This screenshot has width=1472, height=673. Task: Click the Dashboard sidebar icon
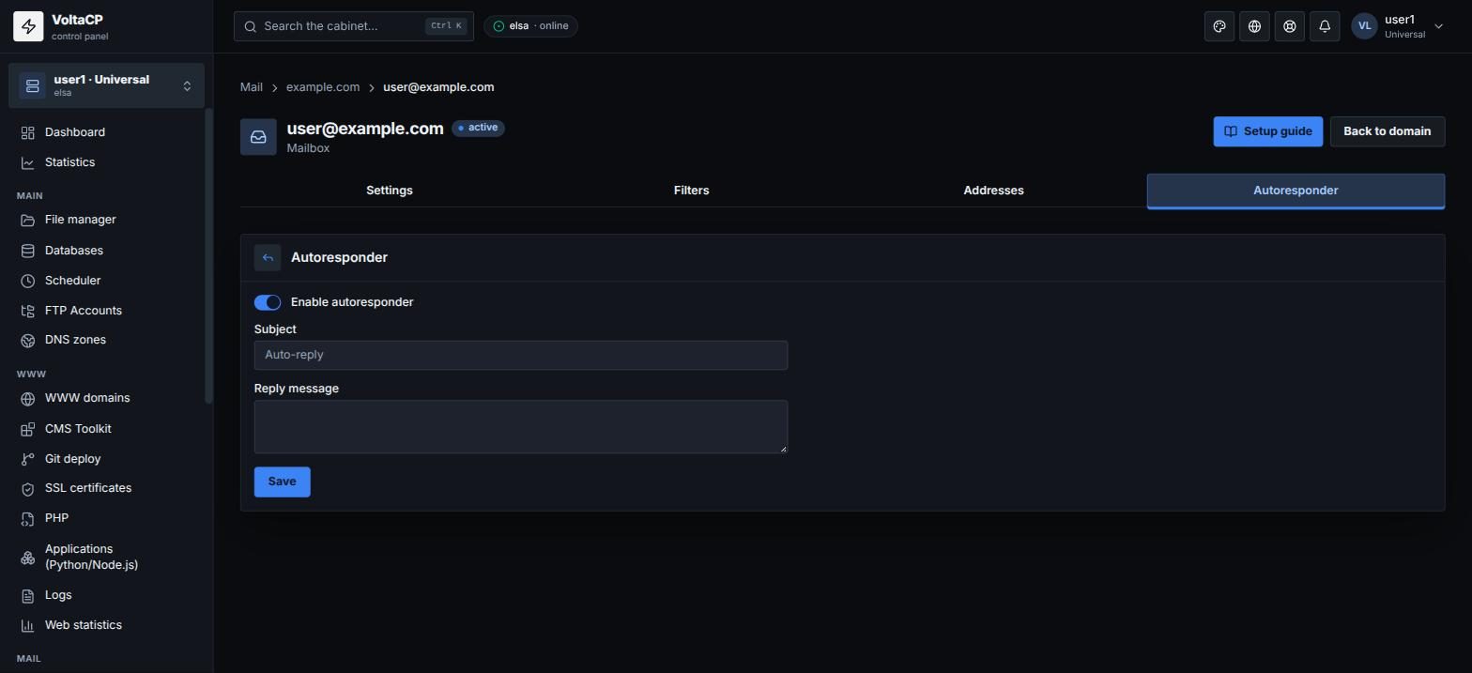click(x=28, y=132)
